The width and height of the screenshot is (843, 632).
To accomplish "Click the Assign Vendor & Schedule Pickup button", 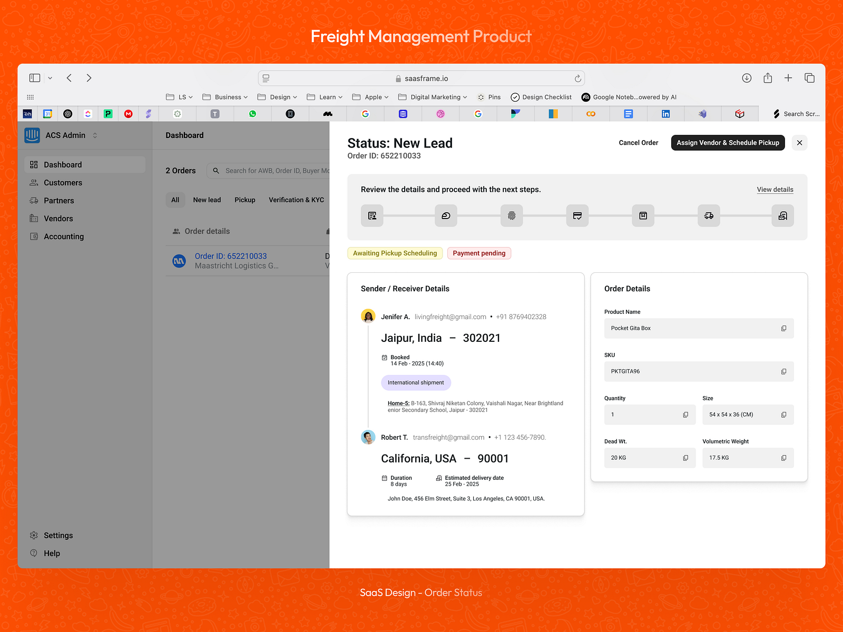I will point(728,142).
